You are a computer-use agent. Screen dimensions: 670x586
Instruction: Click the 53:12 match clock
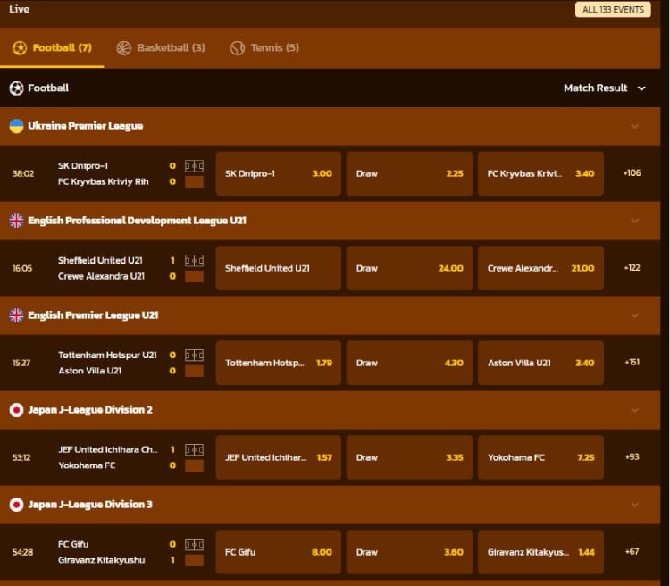coord(21,457)
